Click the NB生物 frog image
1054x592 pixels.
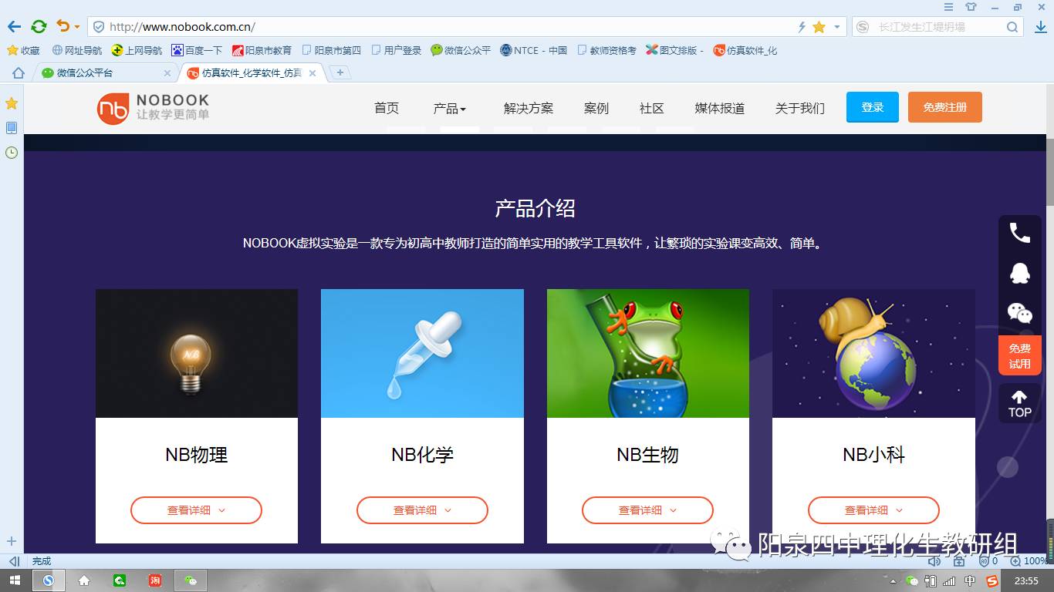point(648,354)
